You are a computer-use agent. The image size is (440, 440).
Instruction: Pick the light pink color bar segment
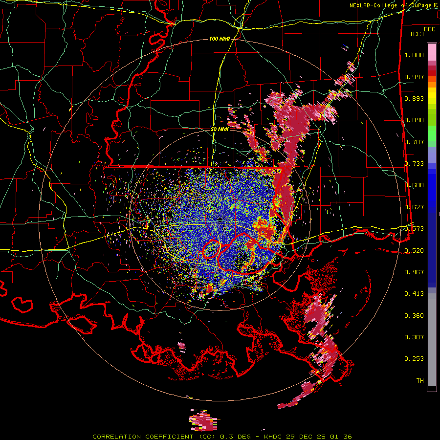[x=432, y=52]
